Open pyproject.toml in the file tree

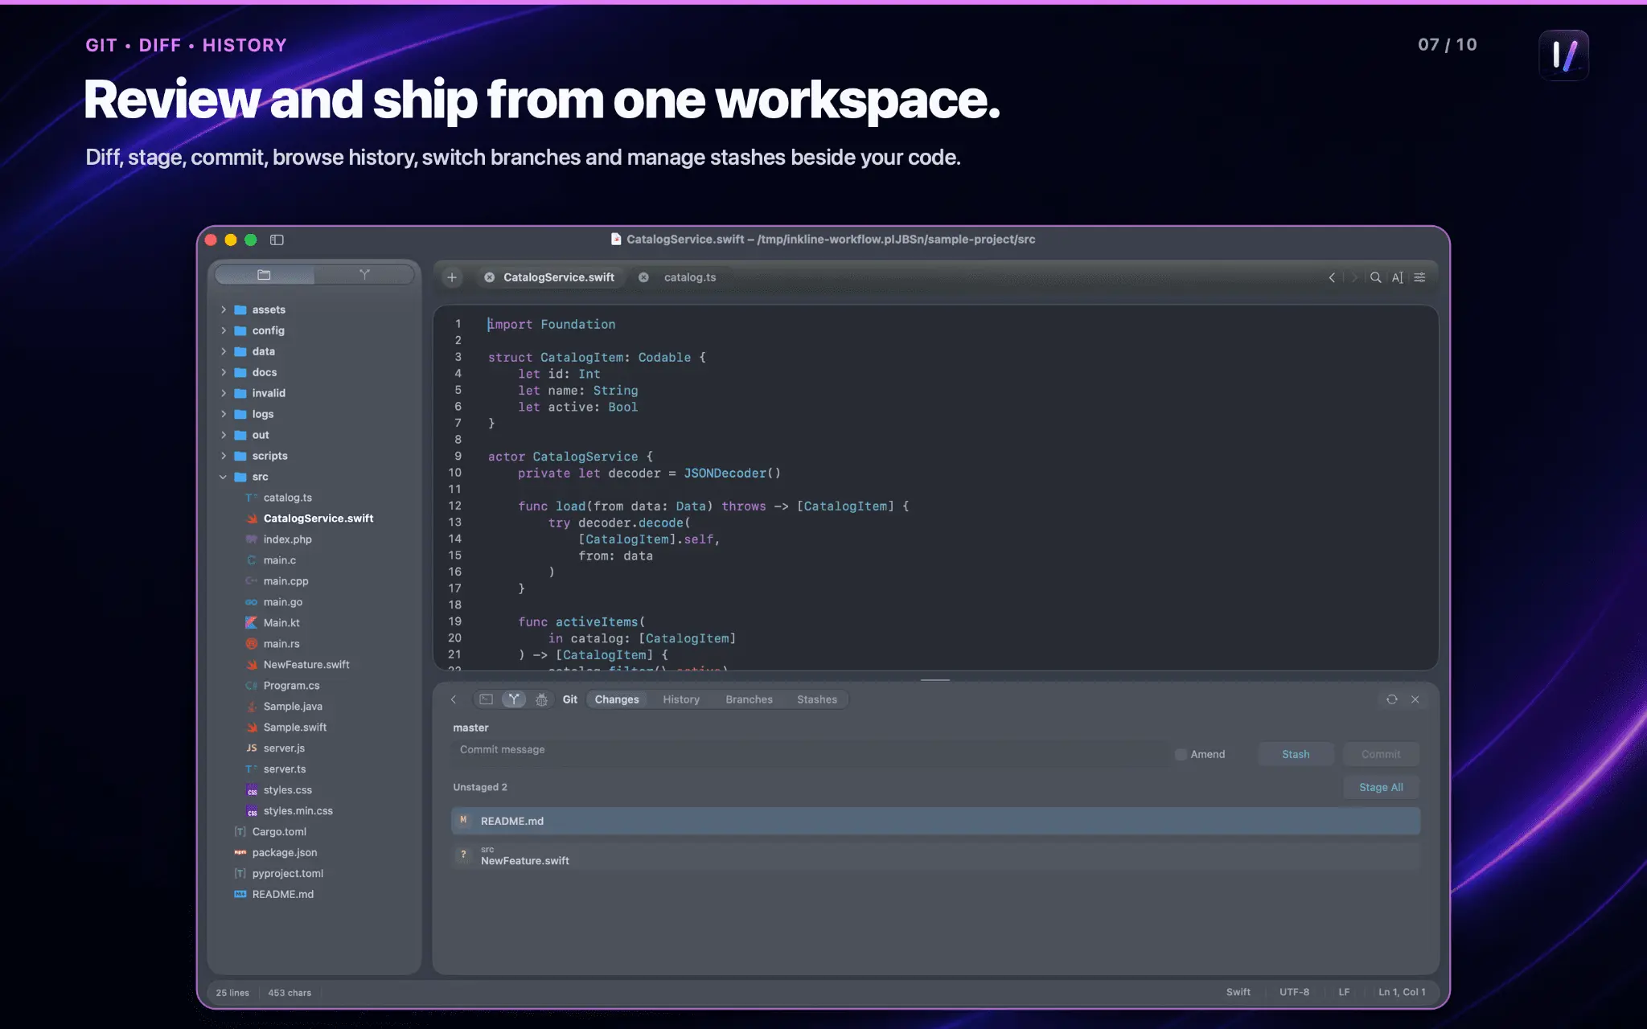click(288, 874)
